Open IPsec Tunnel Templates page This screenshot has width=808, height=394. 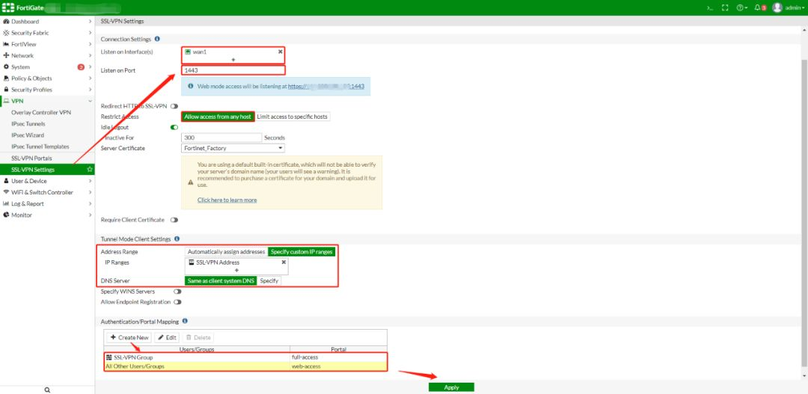[40, 147]
